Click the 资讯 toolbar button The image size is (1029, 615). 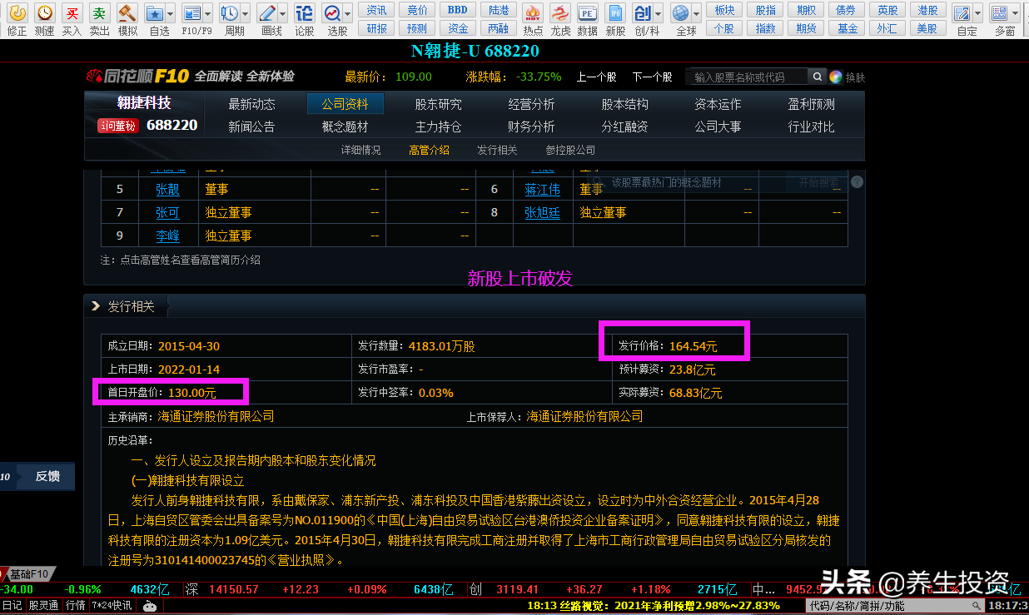pos(376,10)
